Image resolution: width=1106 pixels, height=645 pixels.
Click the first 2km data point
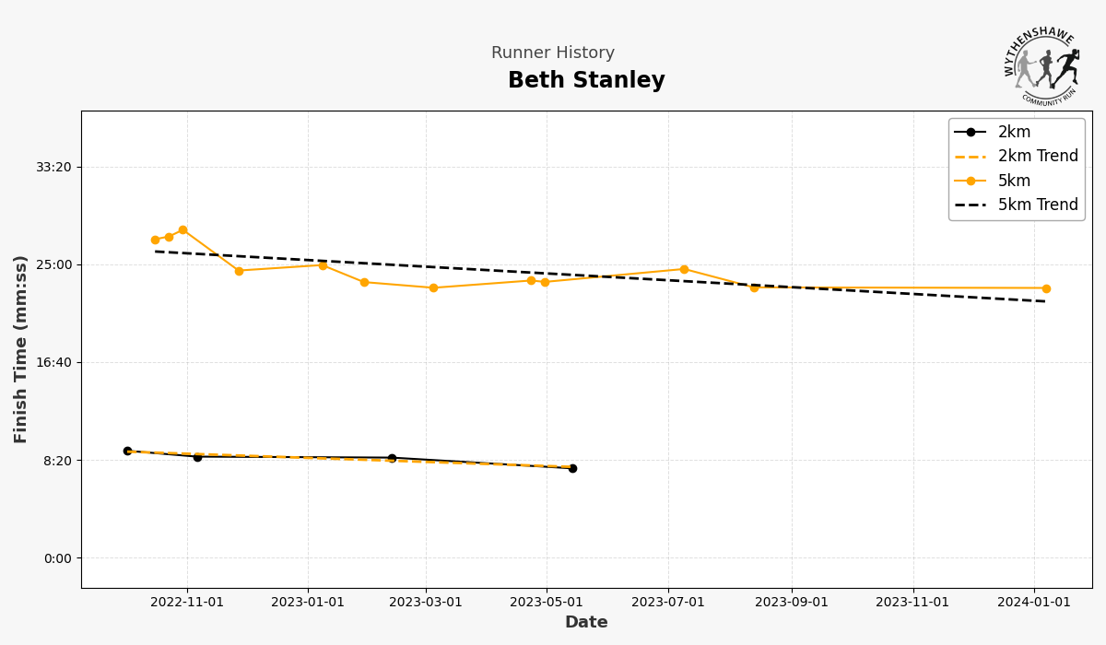pos(127,451)
